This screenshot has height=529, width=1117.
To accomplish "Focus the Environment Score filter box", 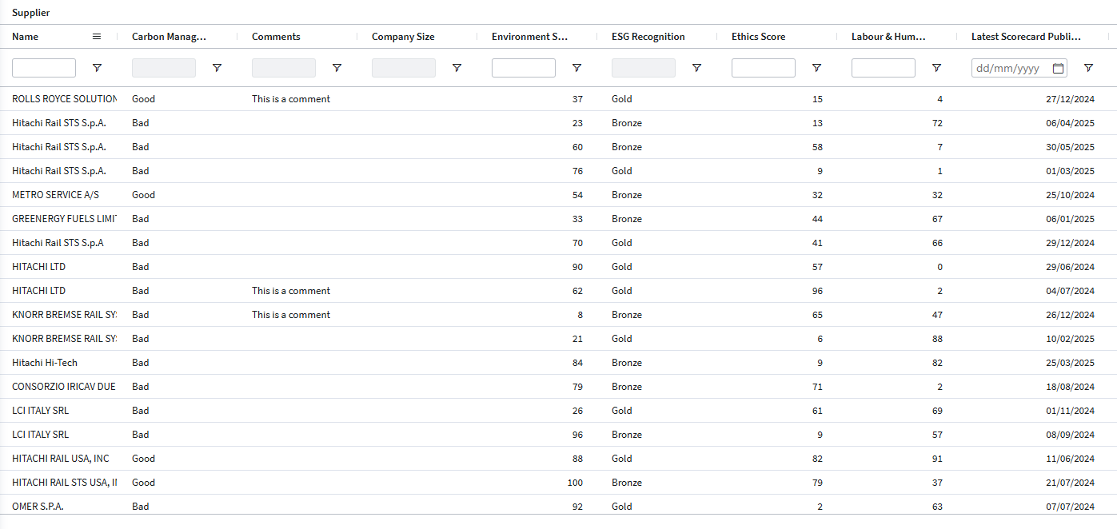I will [524, 68].
